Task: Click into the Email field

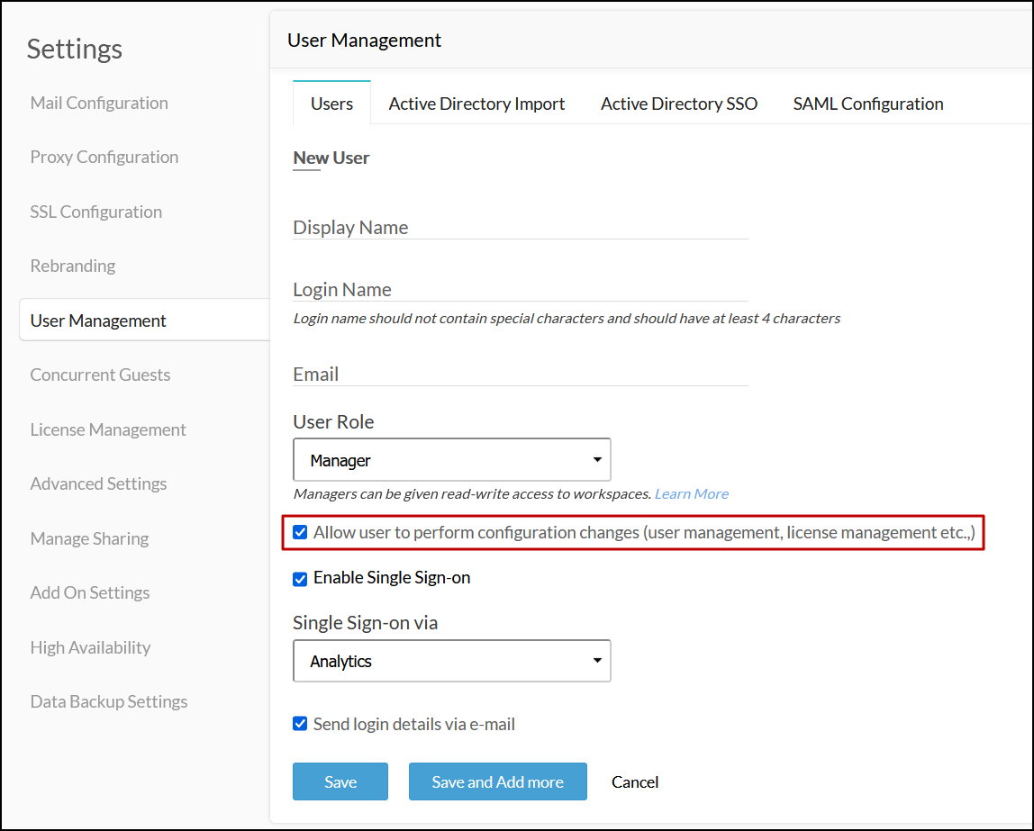Action: click(x=521, y=374)
